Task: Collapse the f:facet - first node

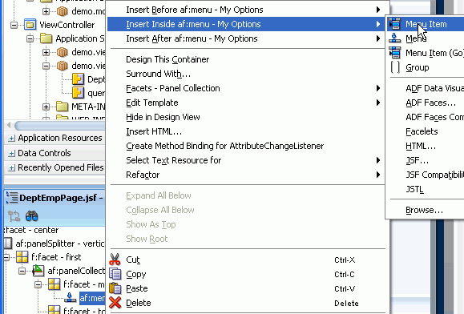Action: pyautogui.click(x=6, y=257)
